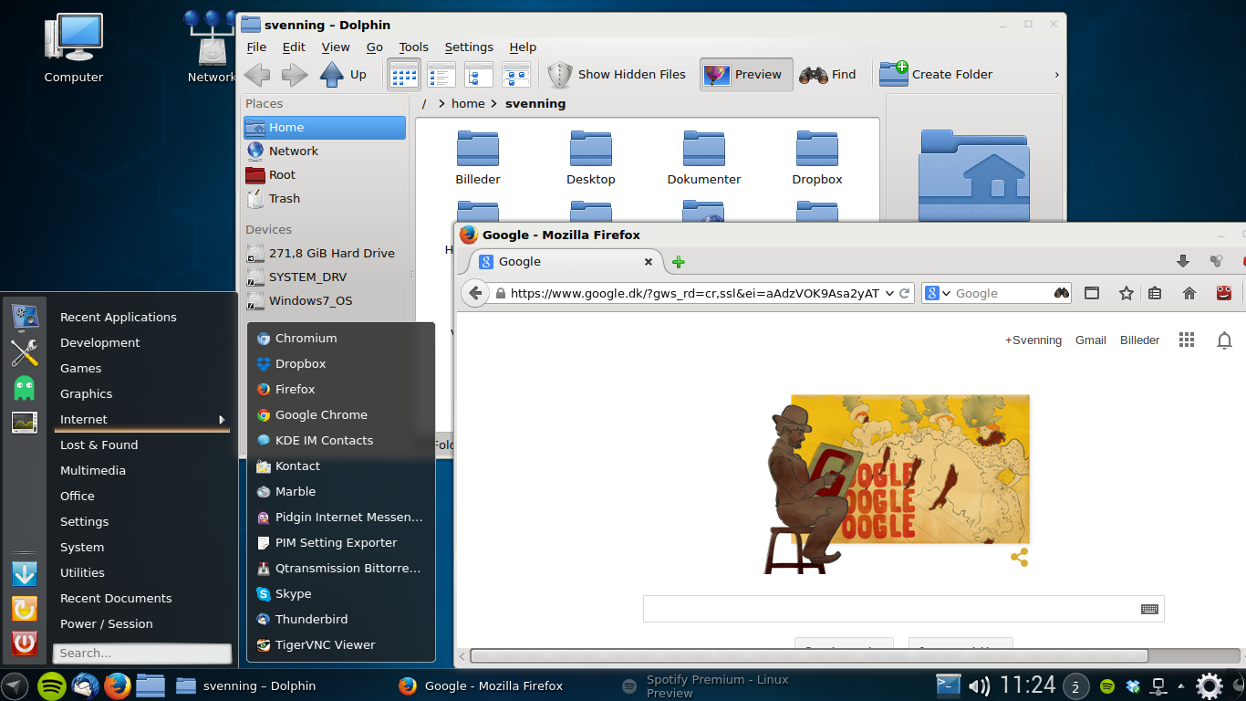Open Dolphin File menu
The height and width of the screenshot is (701, 1246).
pyautogui.click(x=256, y=47)
